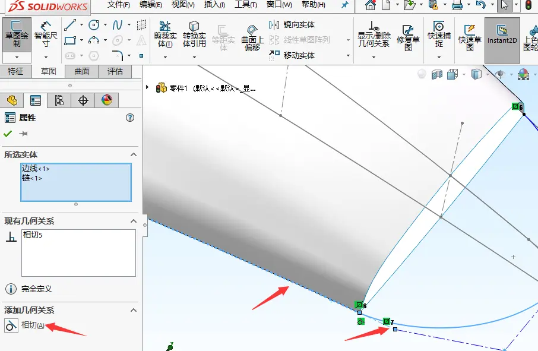Open DisplayManager tab icon
This screenshot has width=538, height=351.
point(107,100)
